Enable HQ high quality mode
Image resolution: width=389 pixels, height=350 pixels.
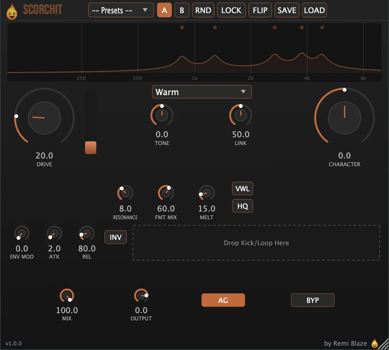(242, 206)
